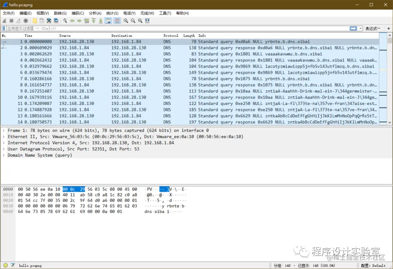Viewport: 393px width, 269px height.
Task: Open the 视图(V) menu
Action: (43, 13)
